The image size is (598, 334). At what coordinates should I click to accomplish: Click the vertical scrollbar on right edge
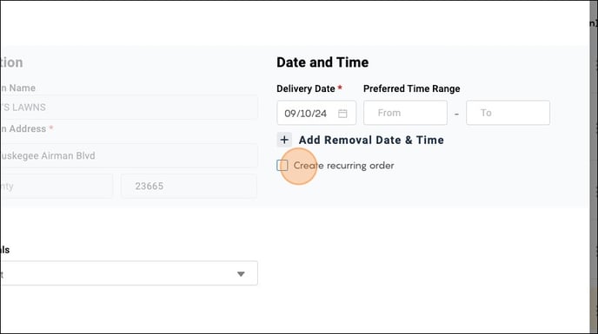(594, 167)
